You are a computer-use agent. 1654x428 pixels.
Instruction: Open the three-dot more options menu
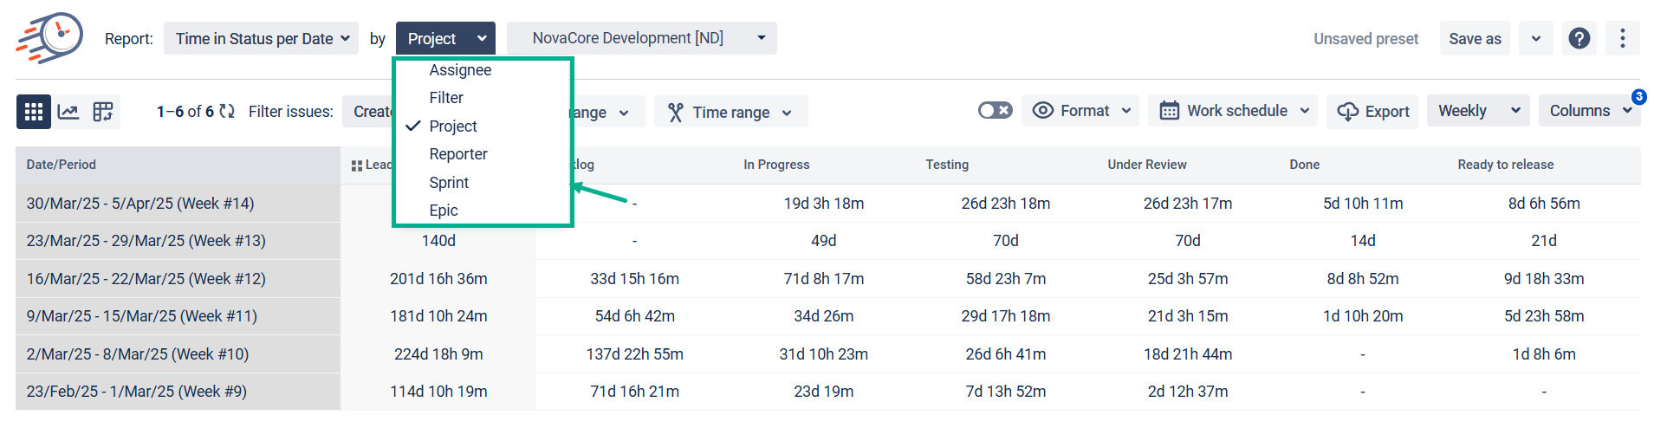click(x=1622, y=38)
